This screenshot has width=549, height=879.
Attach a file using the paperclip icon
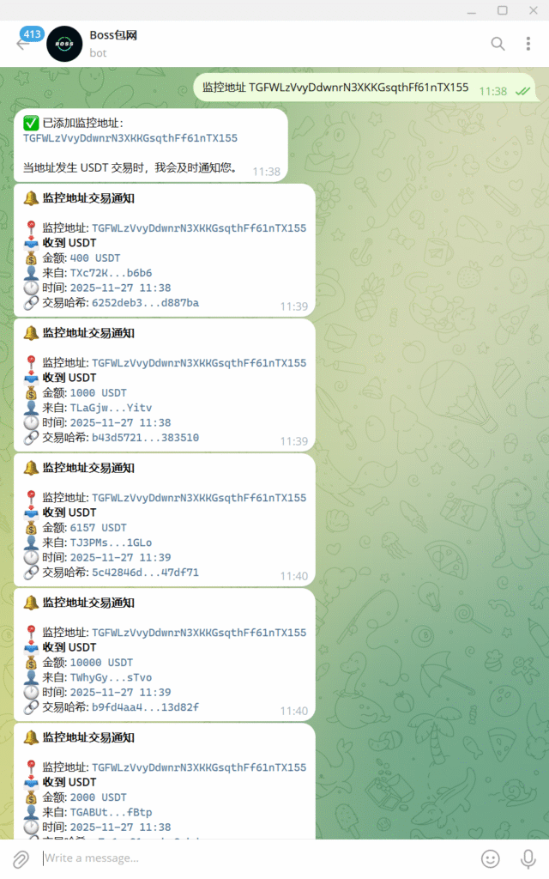[x=21, y=858]
